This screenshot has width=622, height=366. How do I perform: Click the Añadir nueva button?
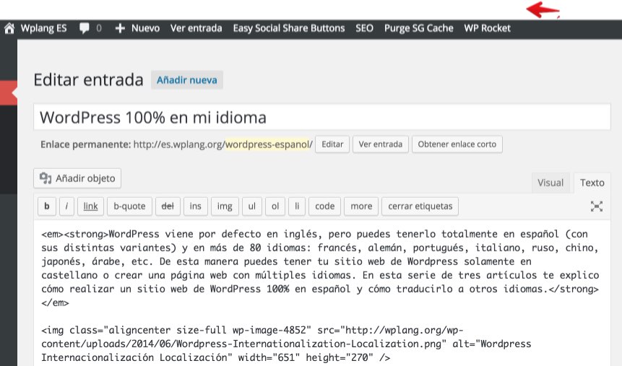(x=187, y=80)
